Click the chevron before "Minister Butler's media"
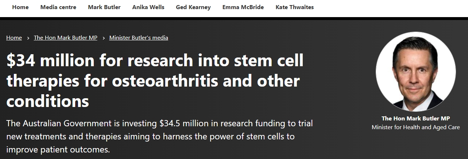The height and width of the screenshot is (159, 468). [x=104, y=38]
